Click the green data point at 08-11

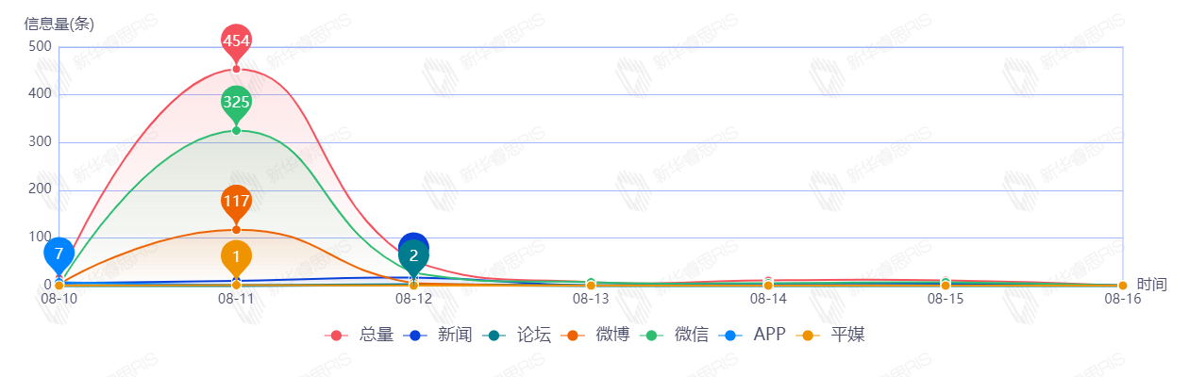pyautogui.click(x=236, y=130)
